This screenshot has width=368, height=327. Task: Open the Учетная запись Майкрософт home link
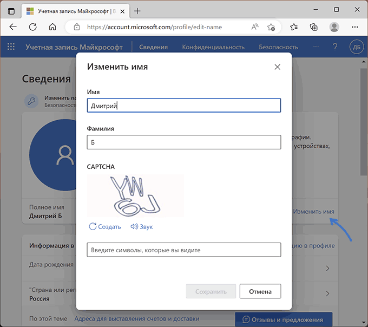click(x=74, y=47)
